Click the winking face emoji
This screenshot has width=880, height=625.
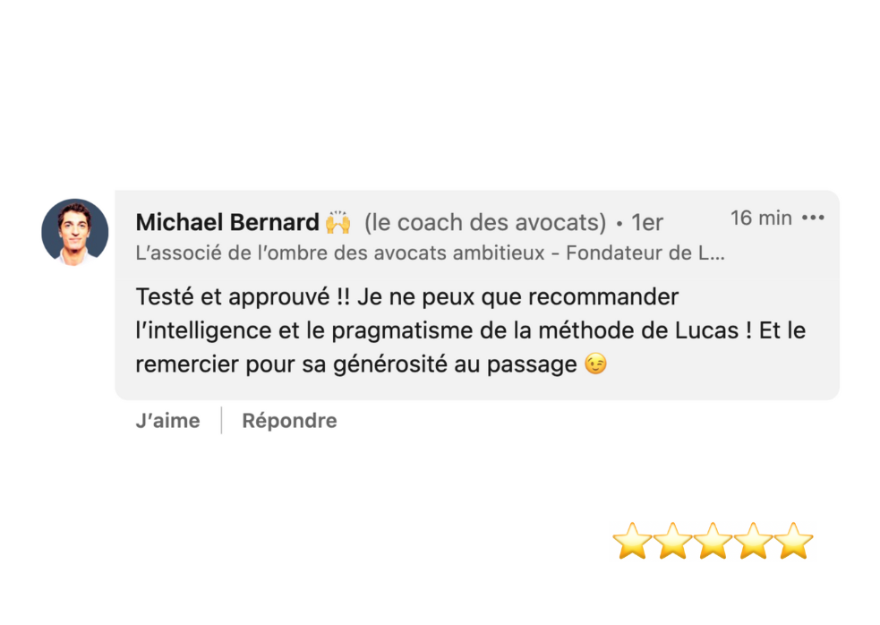click(x=594, y=364)
